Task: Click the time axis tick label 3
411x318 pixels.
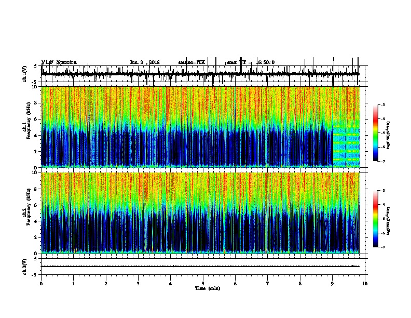Action: 138,284
